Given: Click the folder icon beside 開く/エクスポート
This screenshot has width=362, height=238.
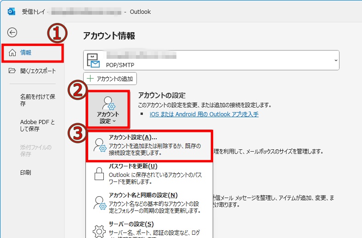Looking at the screenshot, I should (x=12, y=71).
